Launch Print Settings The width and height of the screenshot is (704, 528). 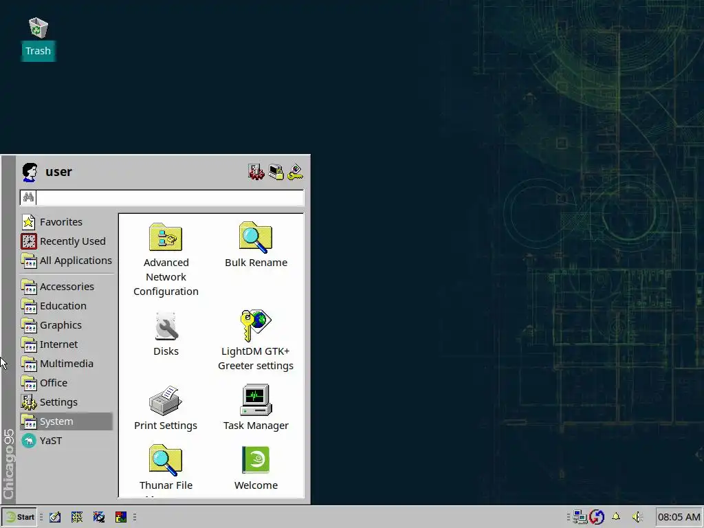(x=166, y=408)
